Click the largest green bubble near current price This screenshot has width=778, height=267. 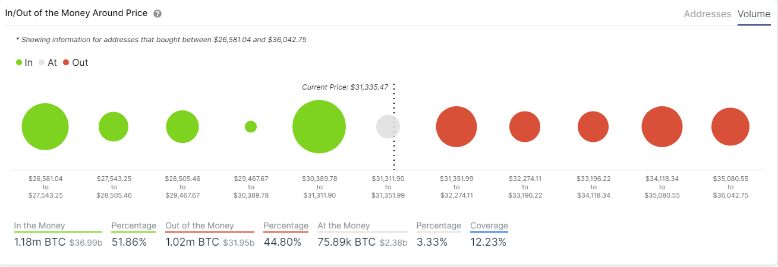point(319,126)
